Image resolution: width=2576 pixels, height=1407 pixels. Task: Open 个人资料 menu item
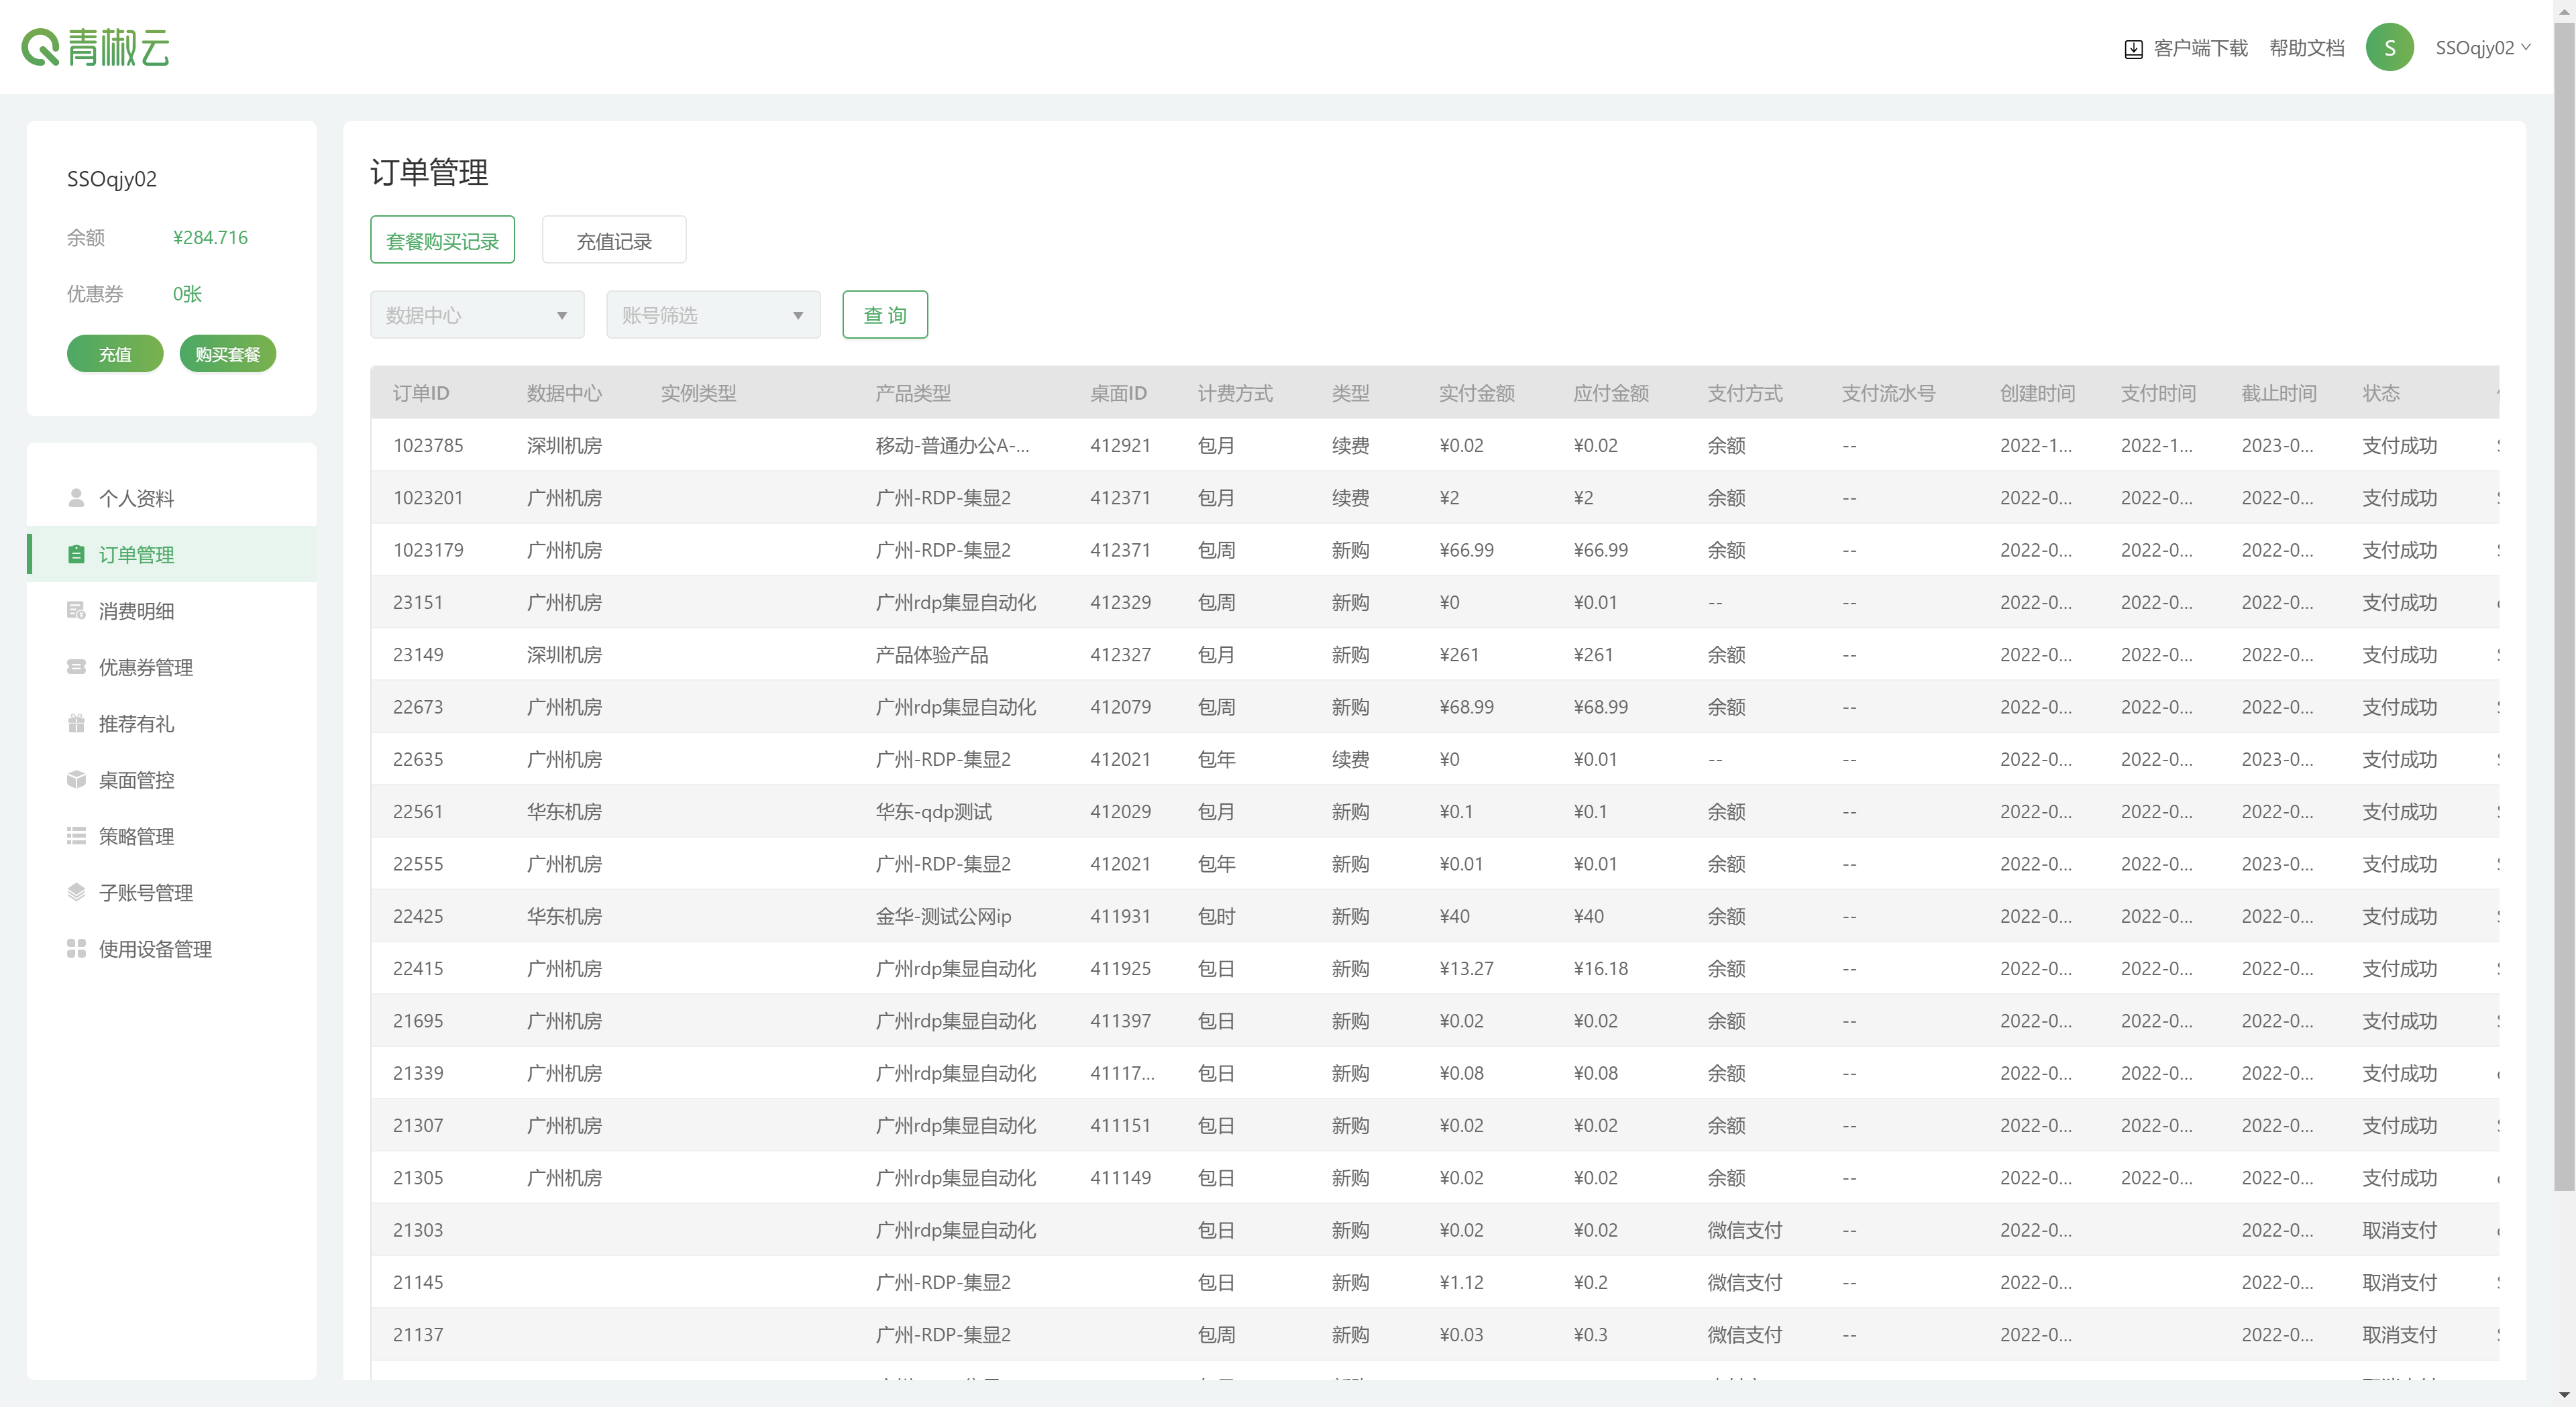point(171,498)
